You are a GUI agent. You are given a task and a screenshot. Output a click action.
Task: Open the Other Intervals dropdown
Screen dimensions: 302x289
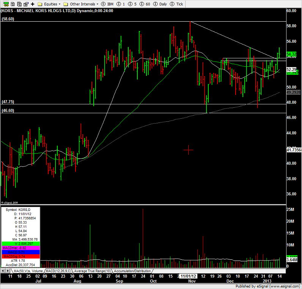(x=84, y=4)
